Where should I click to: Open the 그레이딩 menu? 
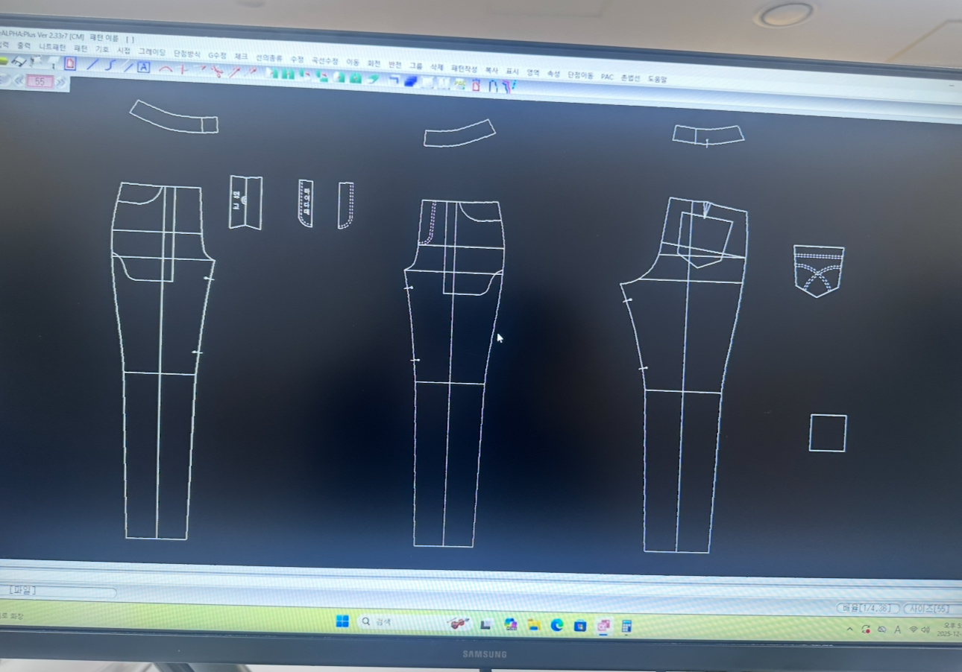[x=152, y=52]
